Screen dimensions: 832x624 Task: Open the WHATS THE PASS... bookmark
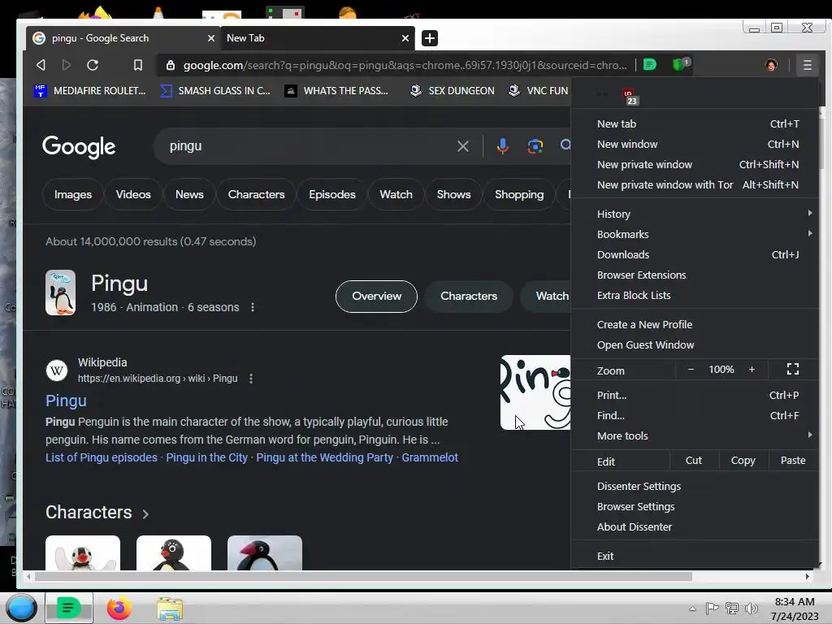[x=336, y=91]
